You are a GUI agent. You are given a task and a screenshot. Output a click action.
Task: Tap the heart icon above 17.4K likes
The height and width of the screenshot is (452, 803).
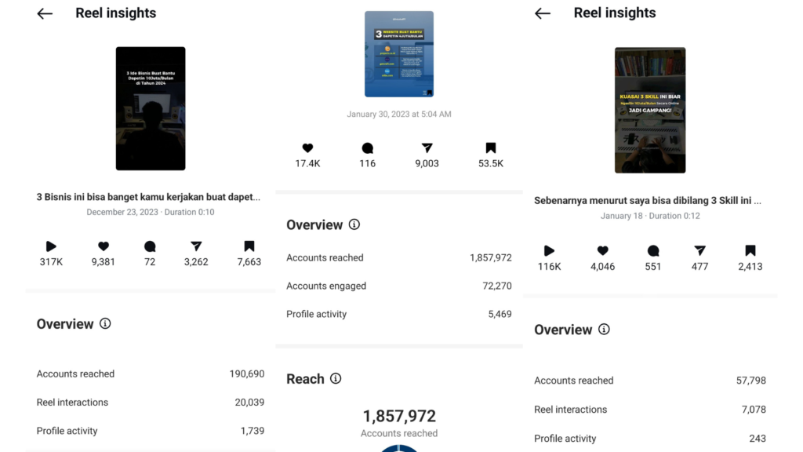[307, 148]
